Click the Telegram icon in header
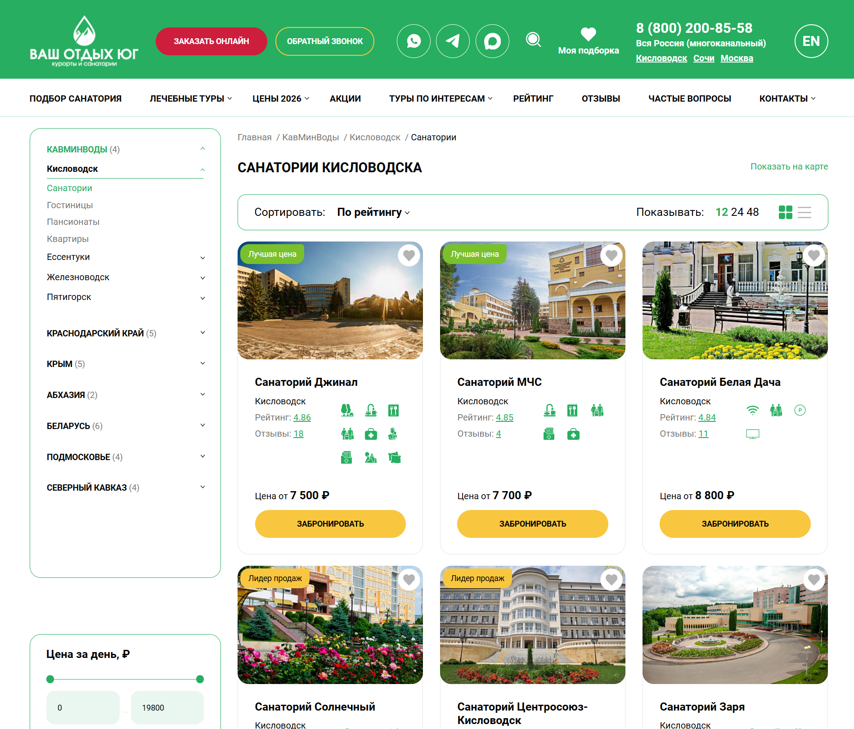854x729 pixels. pos(453,41)
